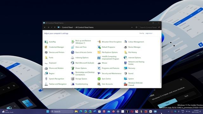Open the Mouse icon

pos(99,63)
